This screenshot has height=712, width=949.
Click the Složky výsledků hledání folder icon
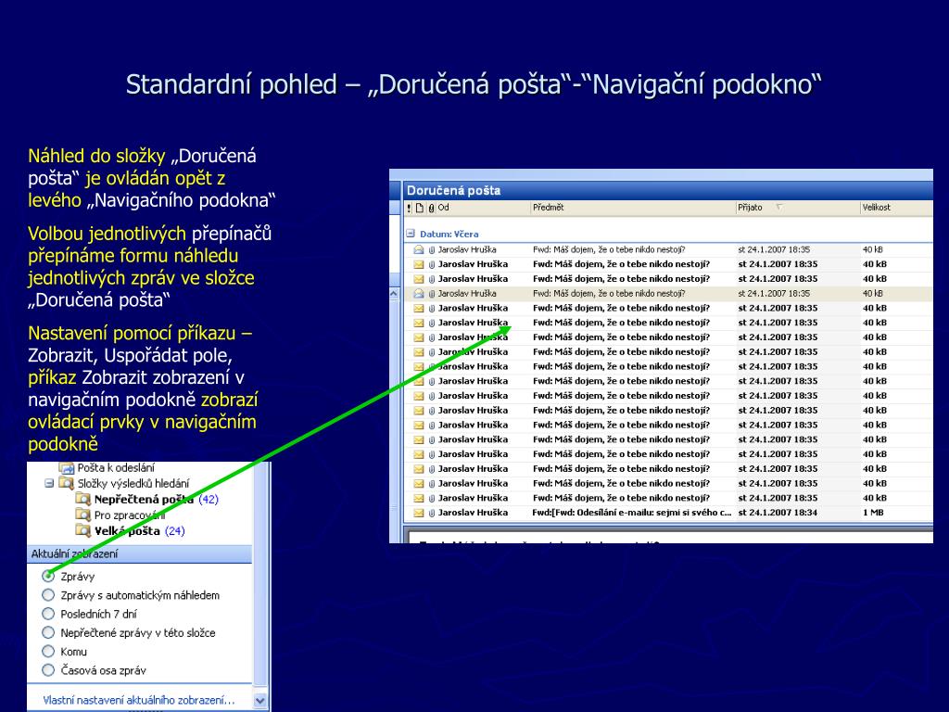(x=66, y=484)
